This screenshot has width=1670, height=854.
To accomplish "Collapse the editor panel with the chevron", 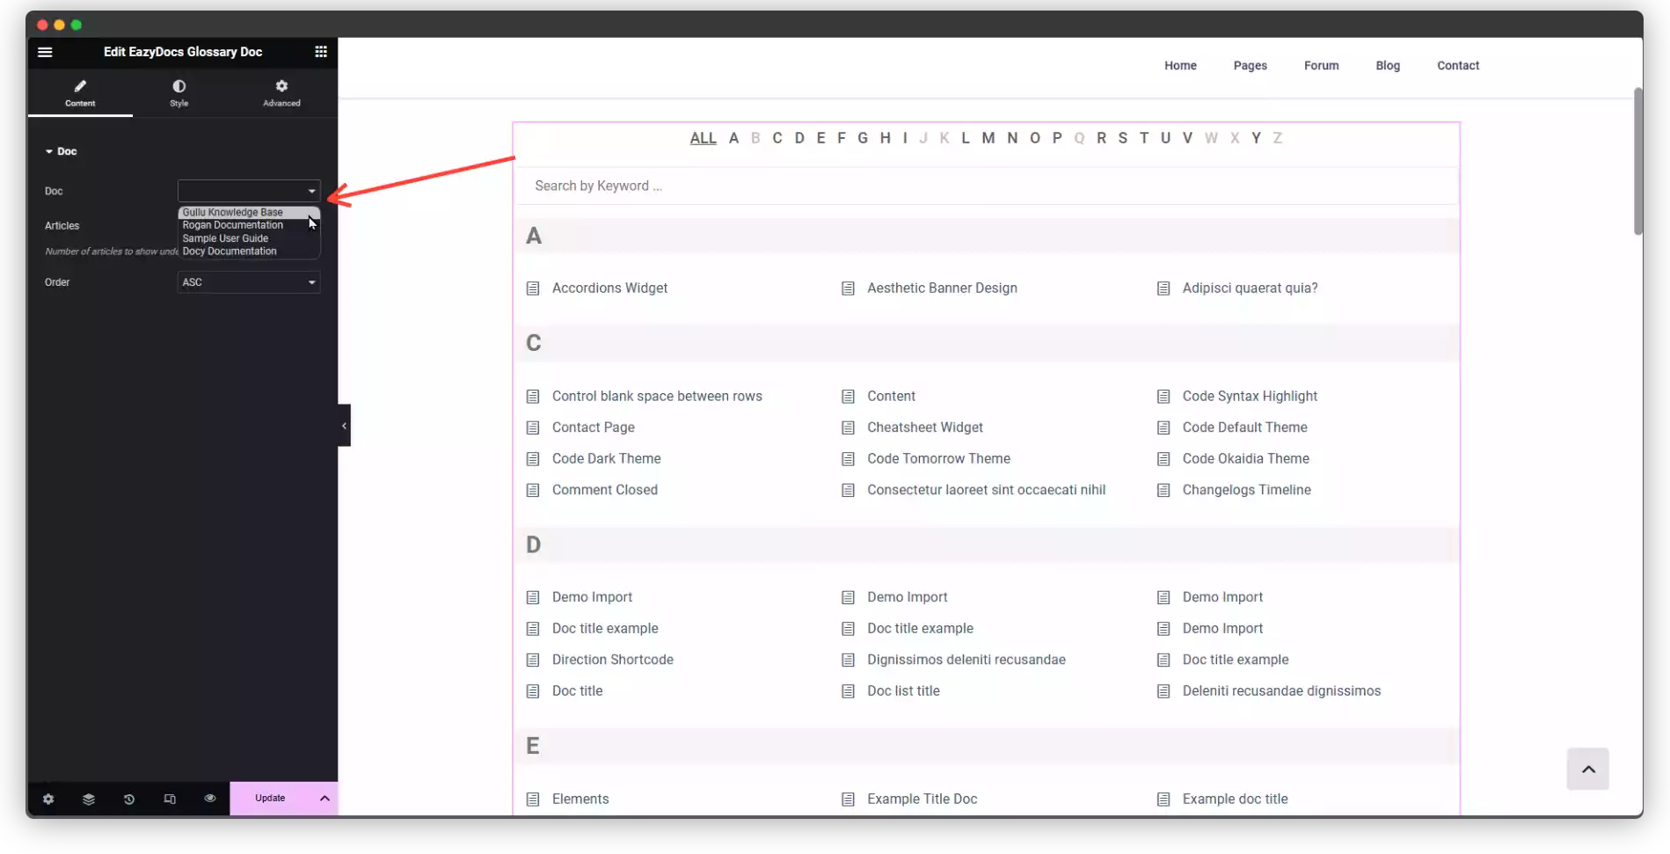I will [343, 426].
